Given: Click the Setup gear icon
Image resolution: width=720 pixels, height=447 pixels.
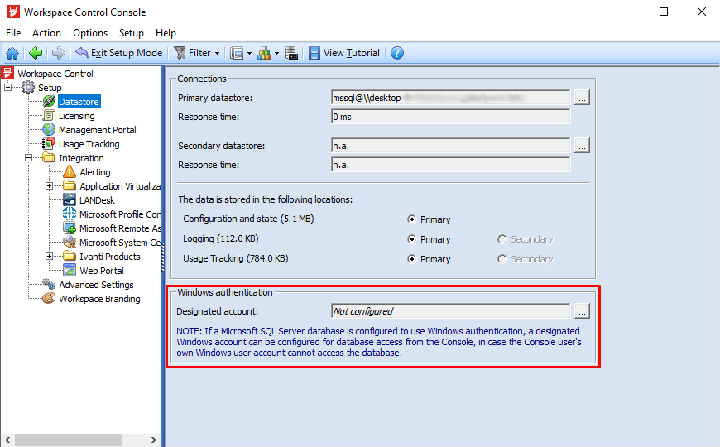Looking at the screenshot, I should pyautogui.click(x=27, y=87).
